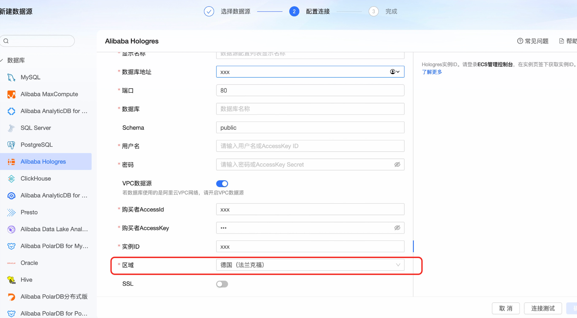
Task: Click the Alibaba PolarDB for MySQL icon
Action: point(11,246)
